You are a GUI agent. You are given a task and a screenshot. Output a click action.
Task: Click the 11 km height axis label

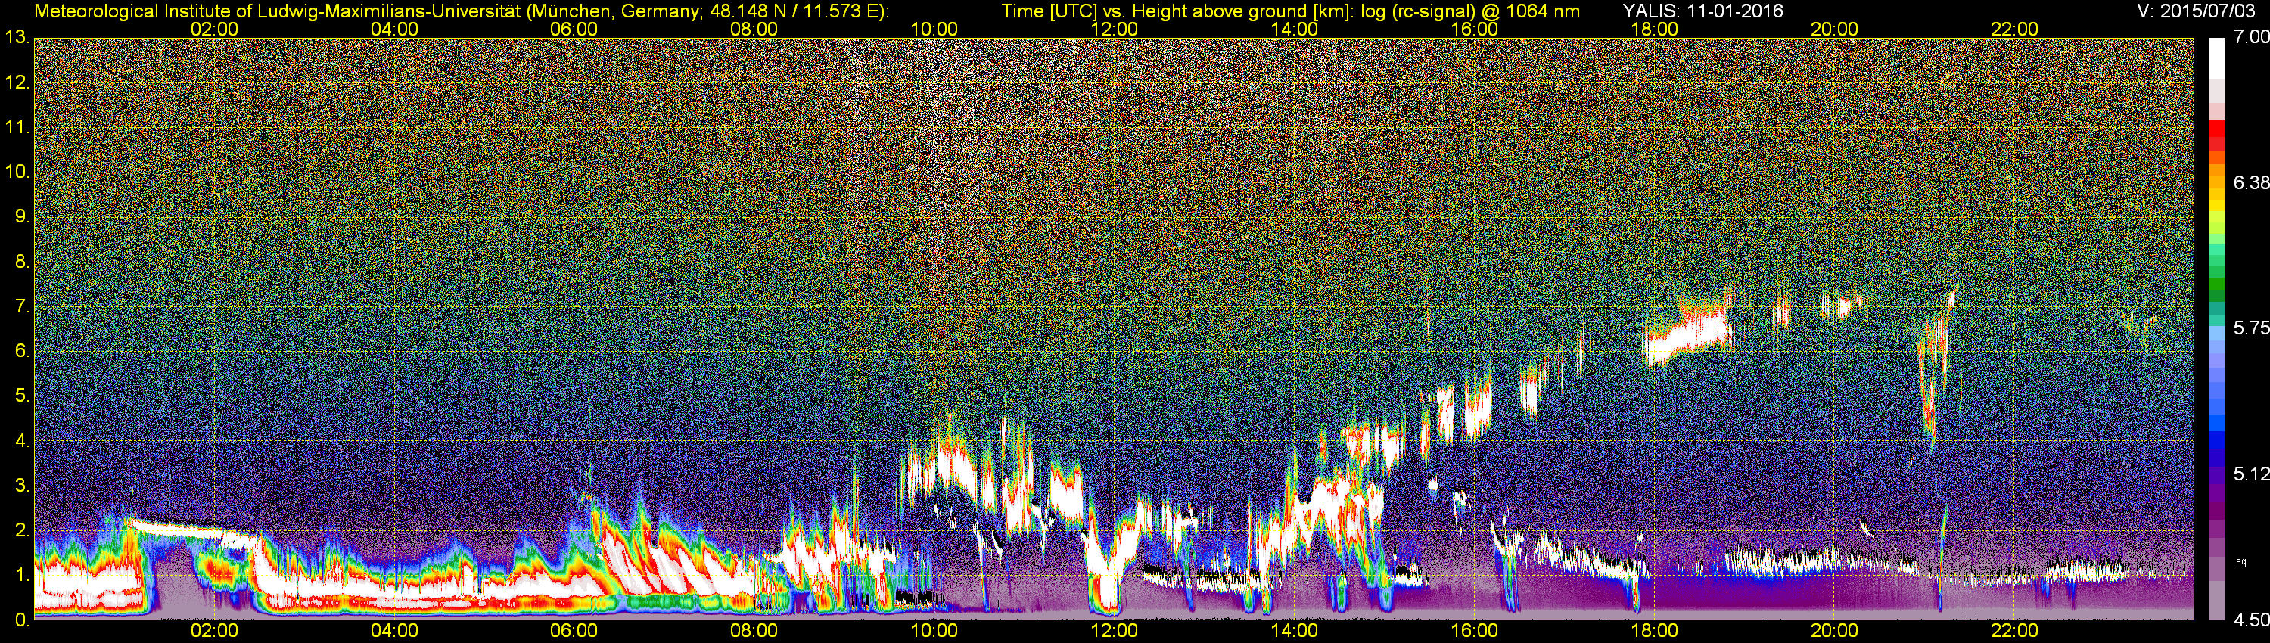coord(17,128)
